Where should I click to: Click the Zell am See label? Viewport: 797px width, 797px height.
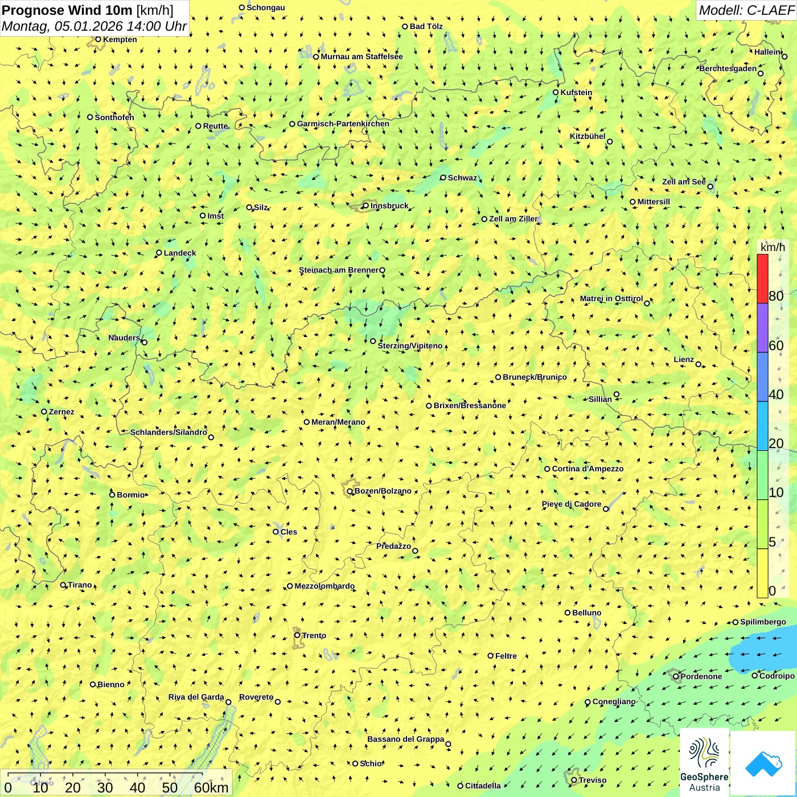pyautogui.click(x=684, y=182)
